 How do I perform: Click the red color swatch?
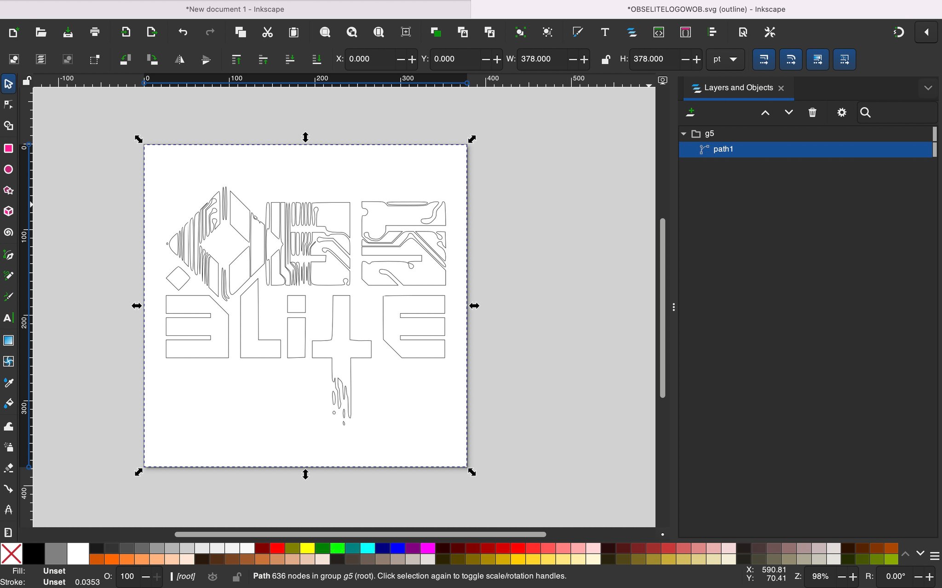(x=277, y=548)
